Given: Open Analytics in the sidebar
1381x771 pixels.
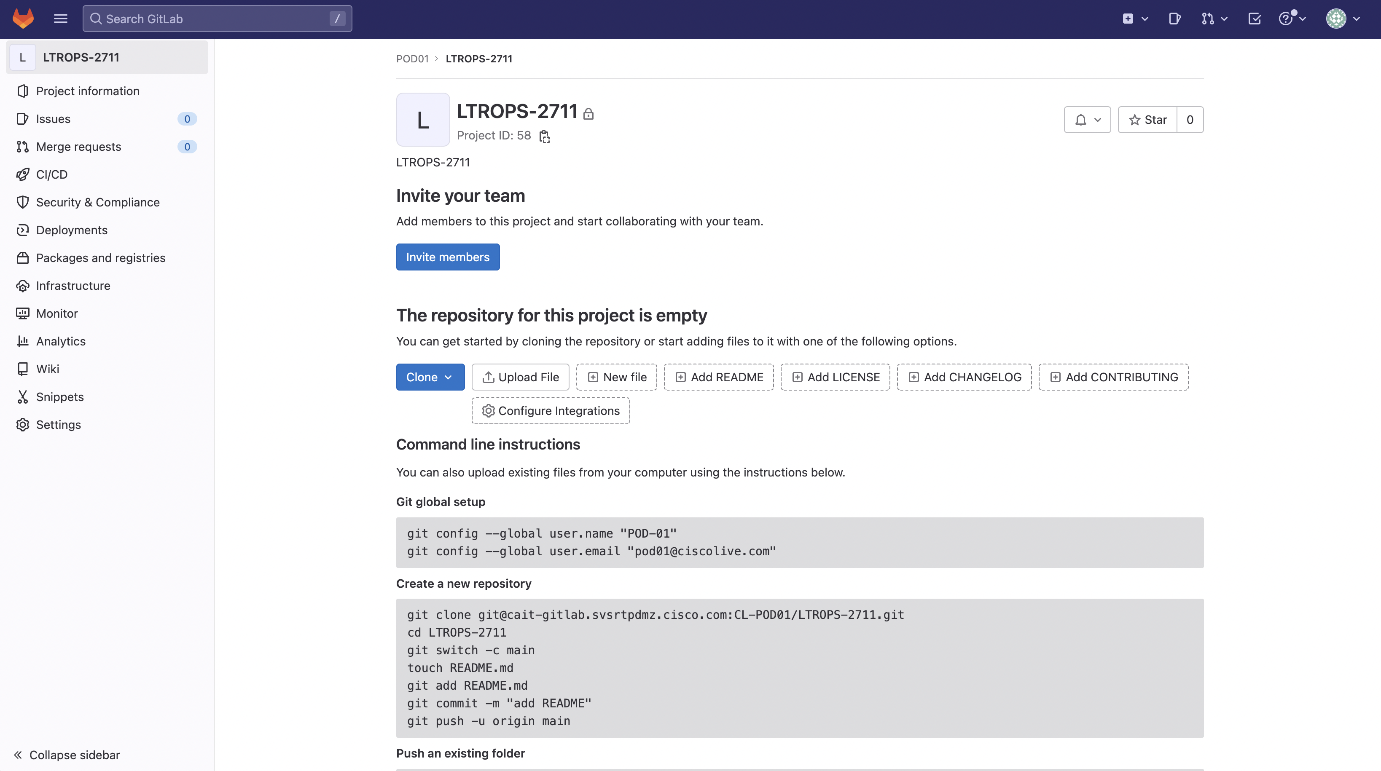Looking at the screenshot, I should [x=107, y=341].
